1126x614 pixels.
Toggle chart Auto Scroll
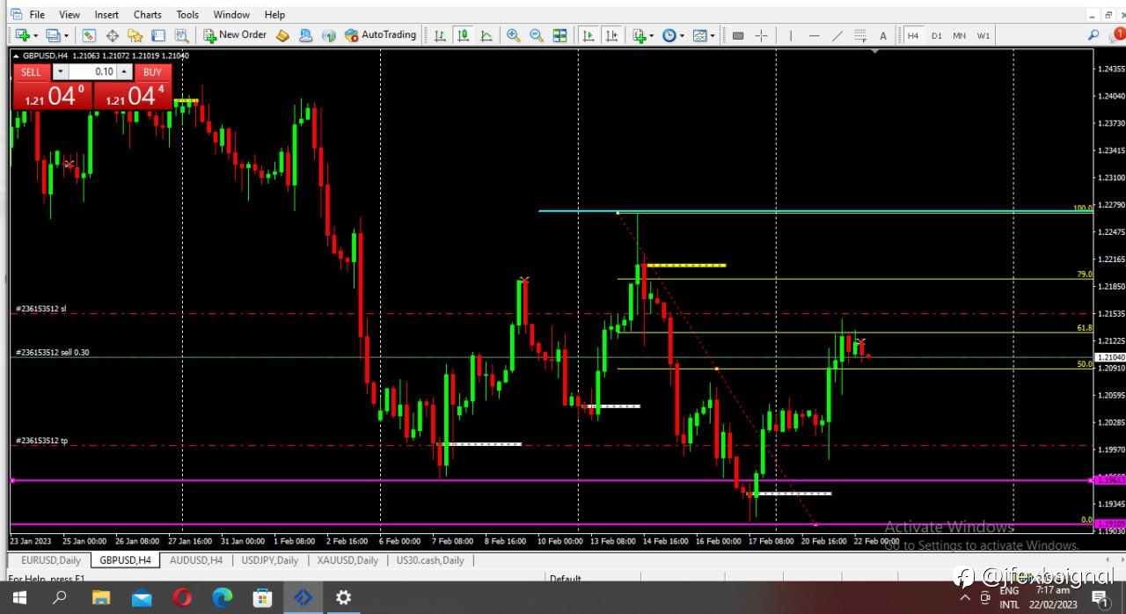[589, 35]
